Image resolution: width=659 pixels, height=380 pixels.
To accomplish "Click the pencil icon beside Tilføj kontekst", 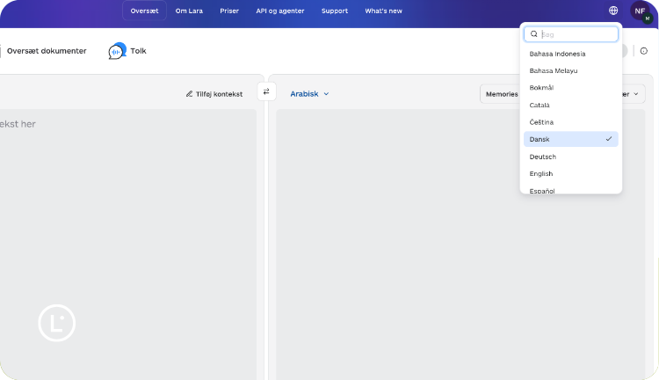I will click(190, 94).
